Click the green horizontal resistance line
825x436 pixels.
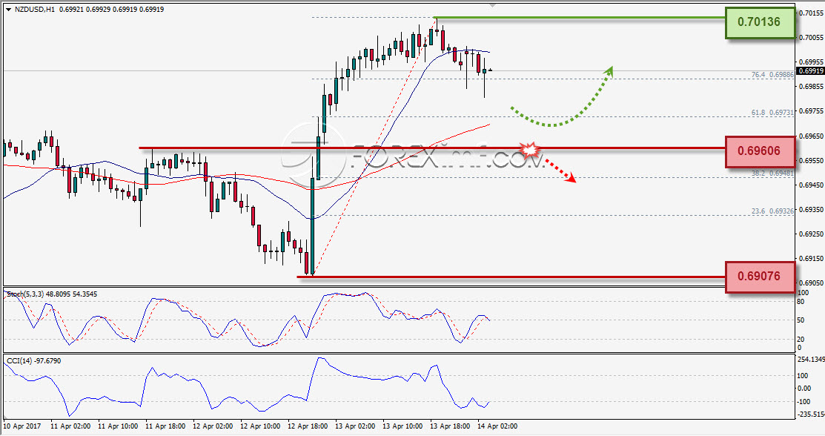pyautogui.click(x=579, y=18)
